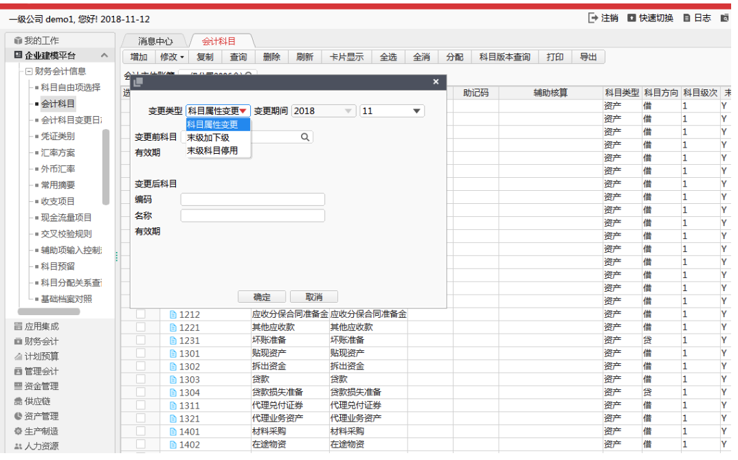Open 现金流量项目 in the tree
The image size is (738, 460).
67,218
